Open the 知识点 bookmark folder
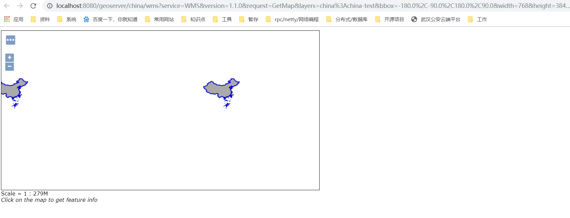 [193, 19]
